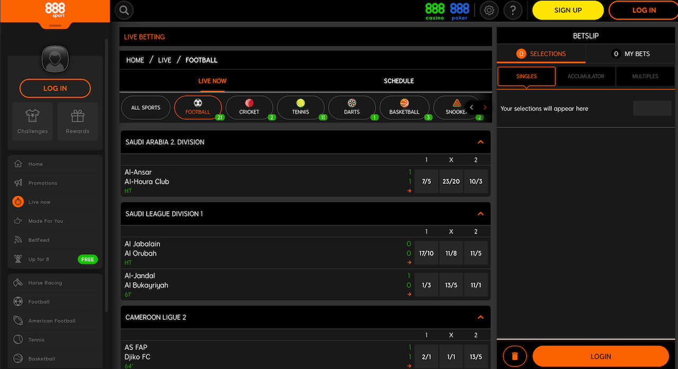The image size is (678, 369).
Task: Open Promotions megaphone item
Action: 55,183
